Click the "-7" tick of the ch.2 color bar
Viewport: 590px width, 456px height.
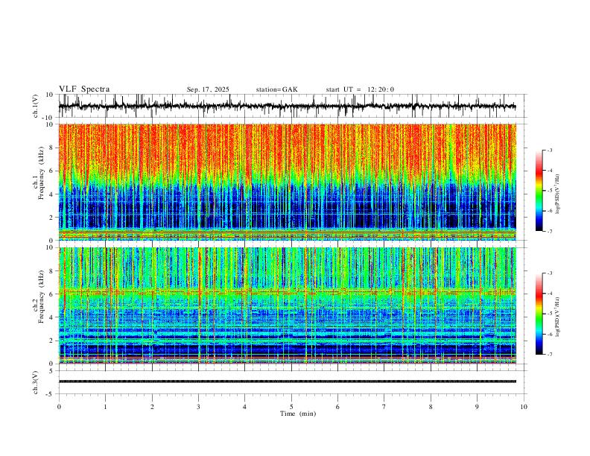tap(550, 355)
